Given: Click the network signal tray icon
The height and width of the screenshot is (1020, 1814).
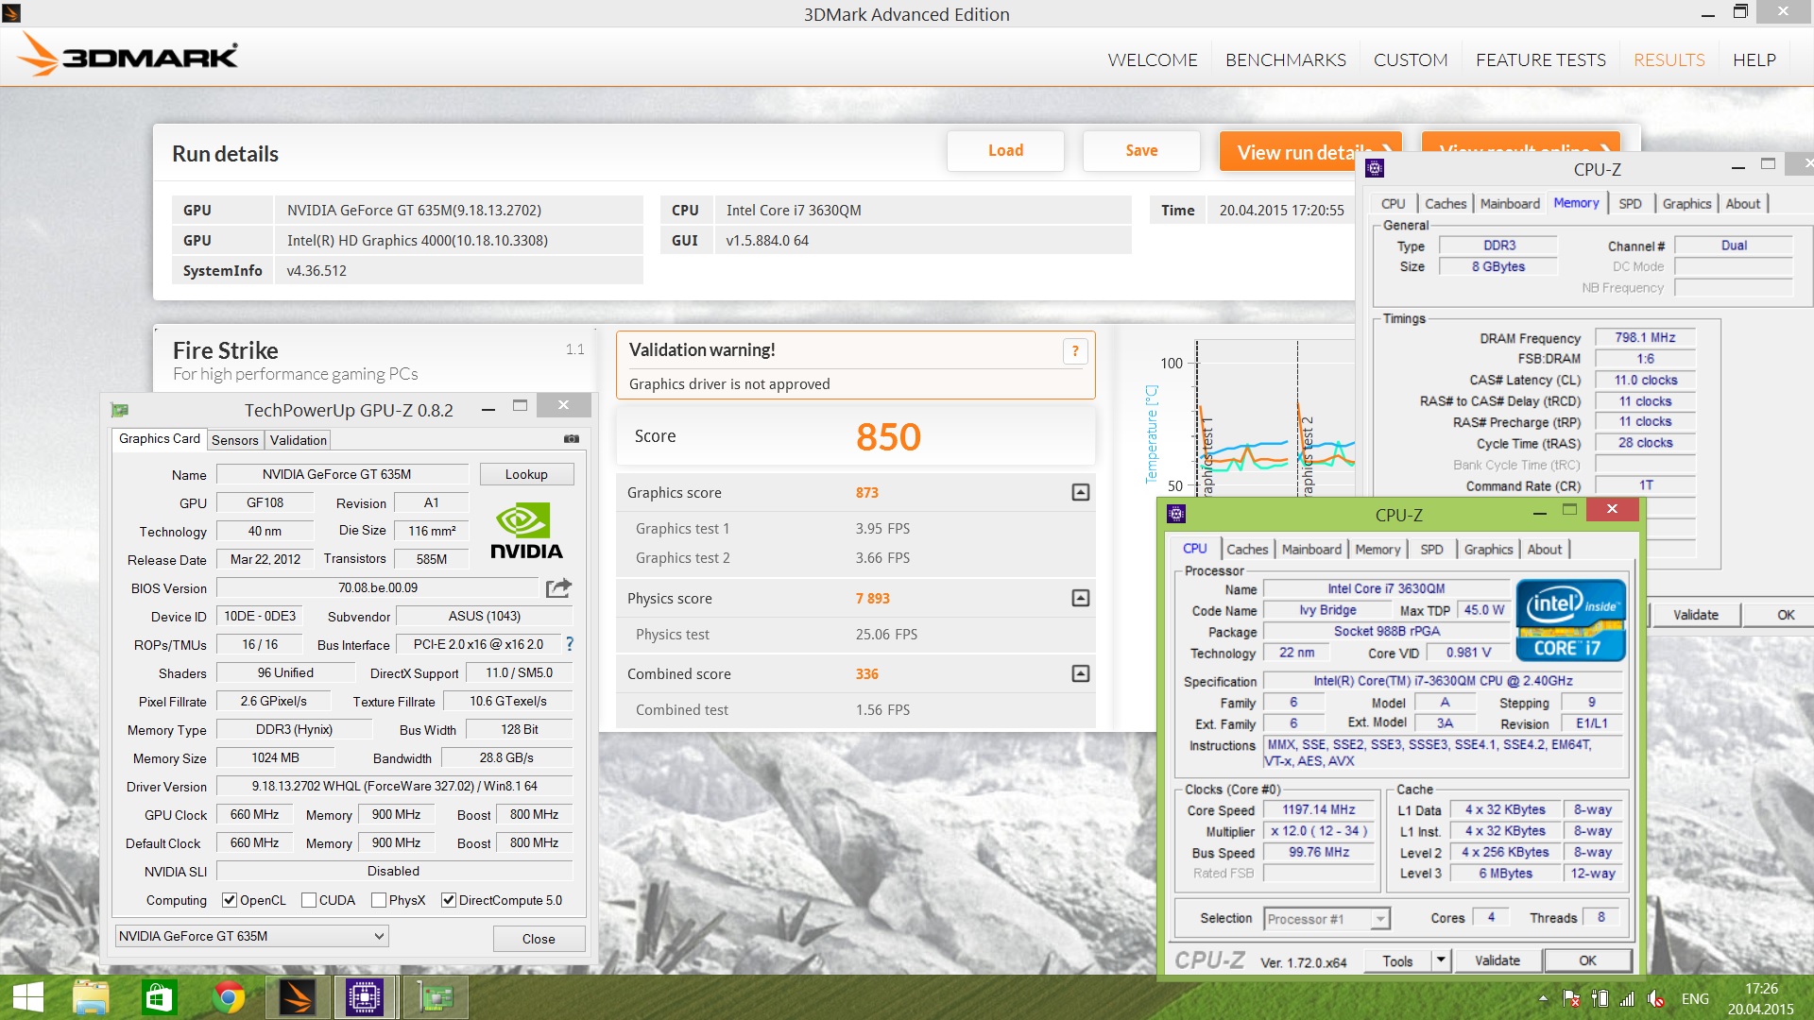Looking at the screenshot, I should coord(1627,998).
